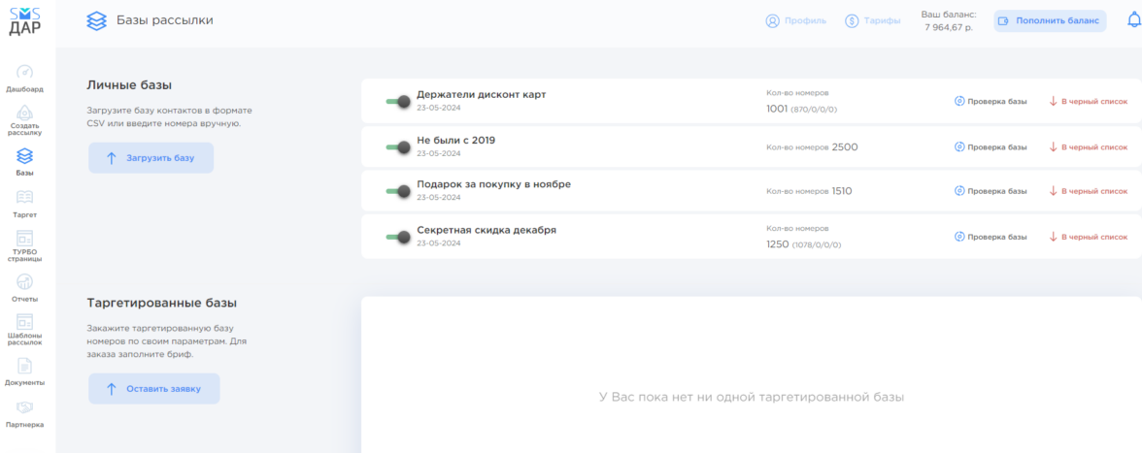
Task: Click check icon for Секретная скидка декабря
Action: point(959,237)
